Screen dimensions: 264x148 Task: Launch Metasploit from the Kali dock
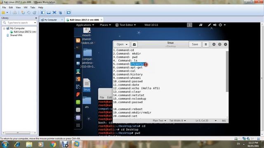[78, 63]
